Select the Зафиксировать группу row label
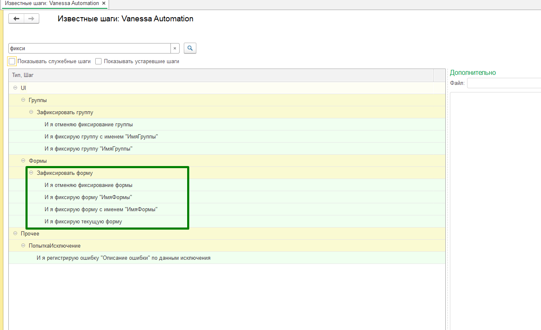The image size is (541, 330). [65, 112]
